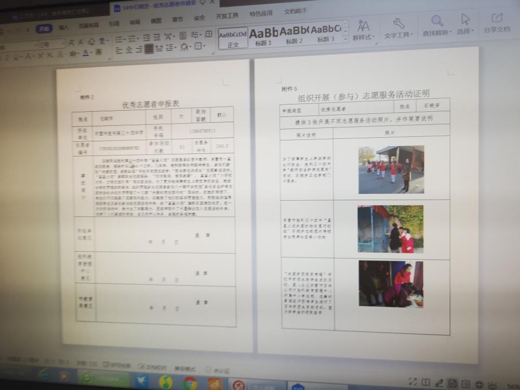520x390 pixels.
Task: Open the font size dropdown
Action: point(63,43)
